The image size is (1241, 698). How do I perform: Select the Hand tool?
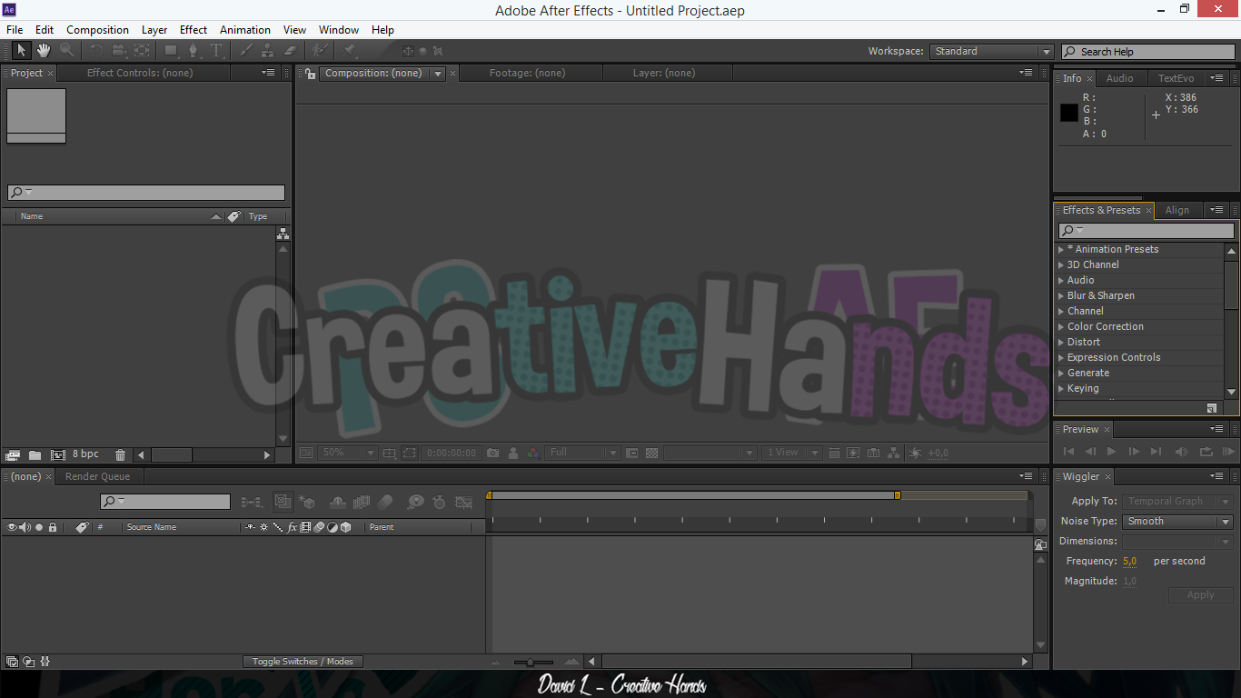[44, 51]
